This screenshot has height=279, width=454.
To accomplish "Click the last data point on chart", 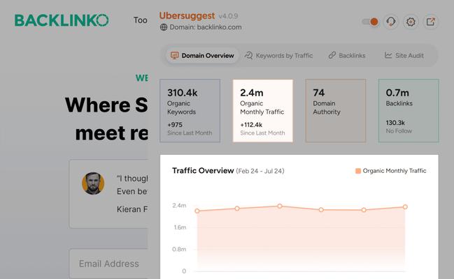I will coord(405,206).
